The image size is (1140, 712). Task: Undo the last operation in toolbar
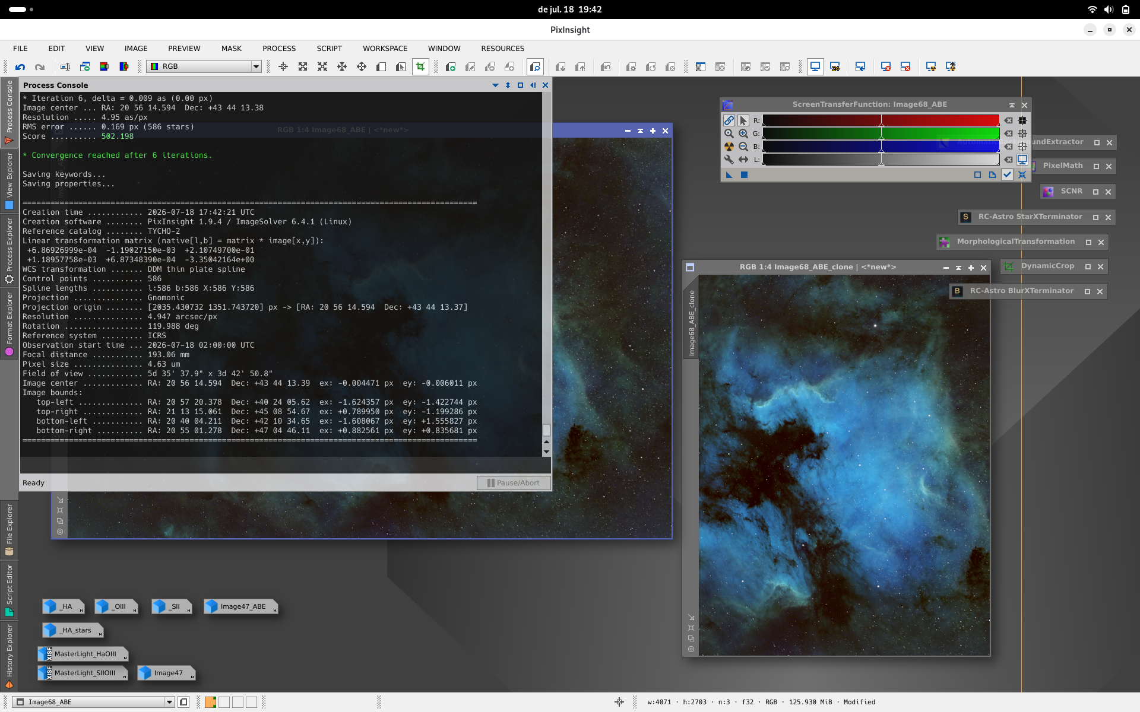(20, 67)
